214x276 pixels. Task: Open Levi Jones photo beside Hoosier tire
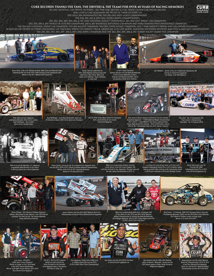(x=20, y=241)
